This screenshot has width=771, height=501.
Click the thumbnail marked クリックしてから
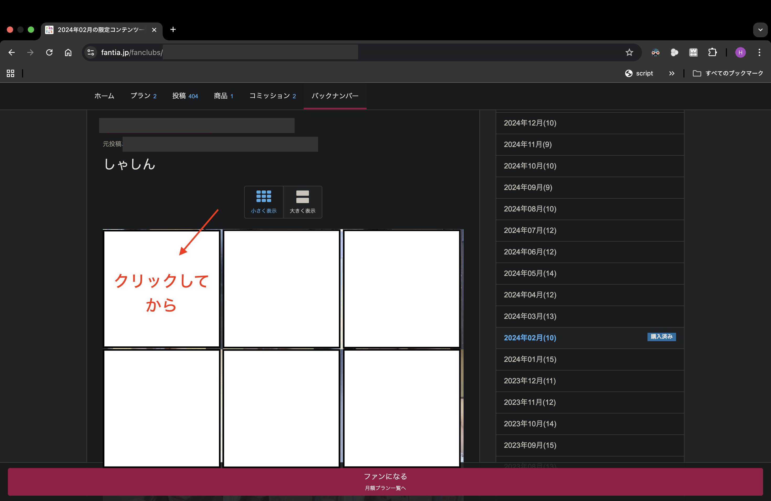(x=162, y=289)
